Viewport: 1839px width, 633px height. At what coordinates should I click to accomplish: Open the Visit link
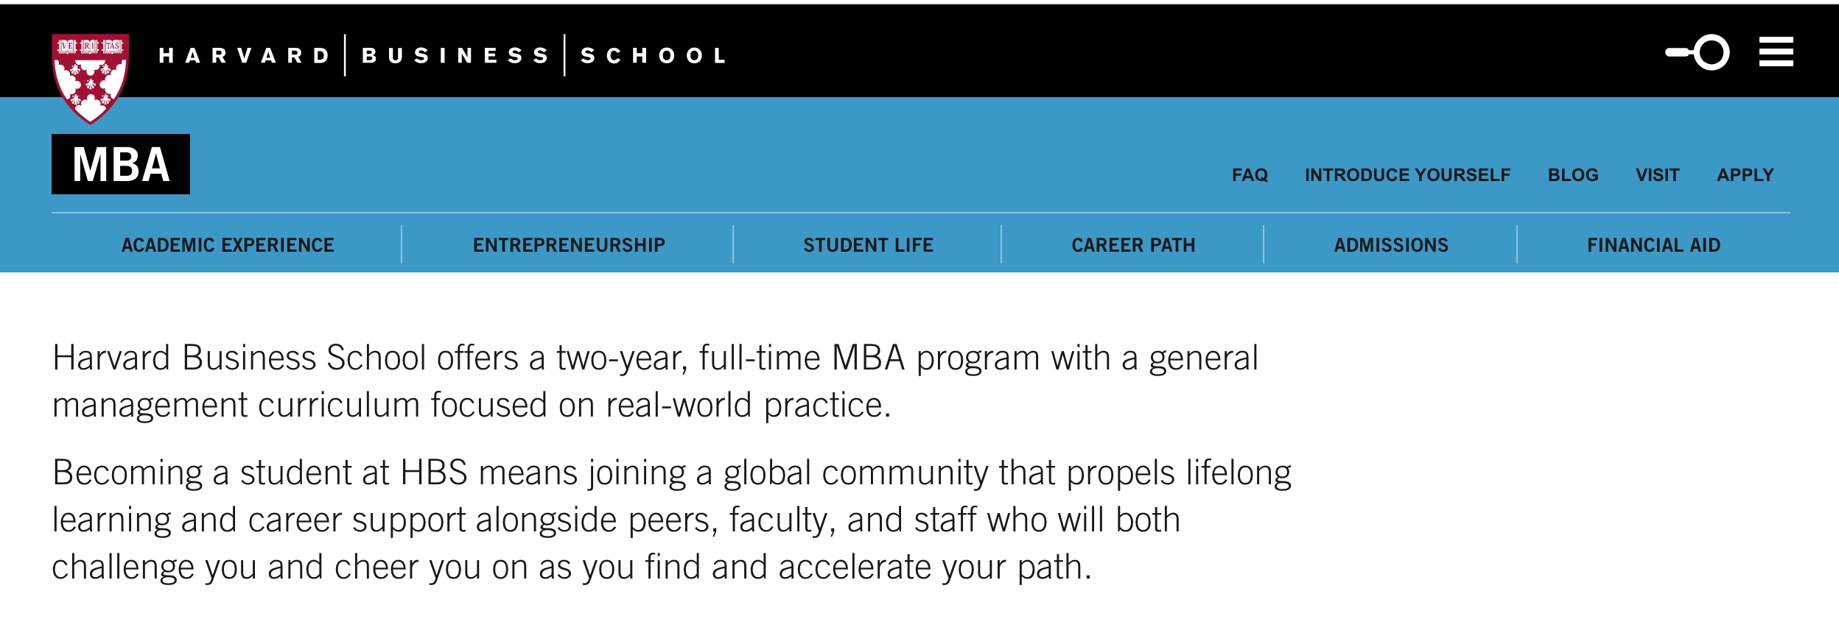pos(1657,175)
